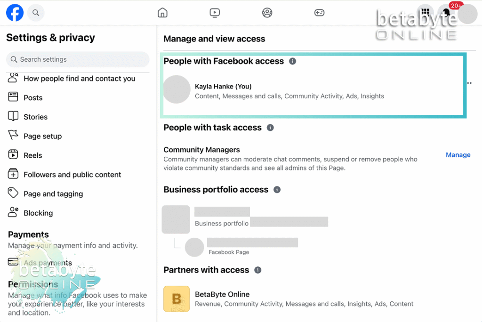Open the Groups icon in top bar
This screenshot has height=322, width=482.
(x=267, y=13)
